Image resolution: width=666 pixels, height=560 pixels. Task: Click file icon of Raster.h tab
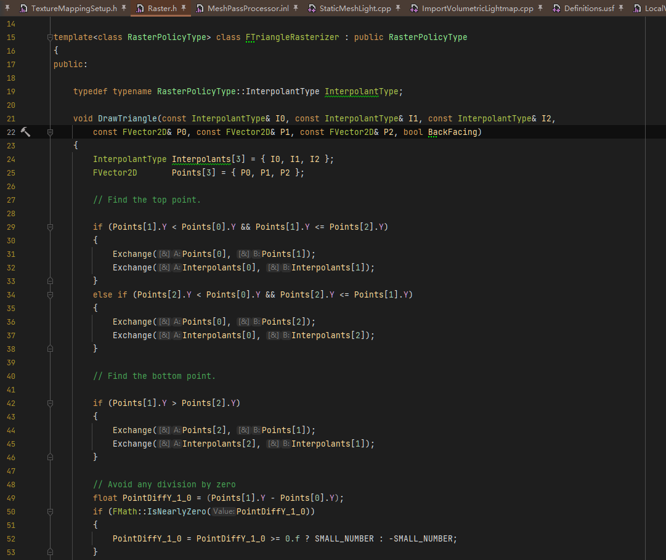click(x=140, y=9)
